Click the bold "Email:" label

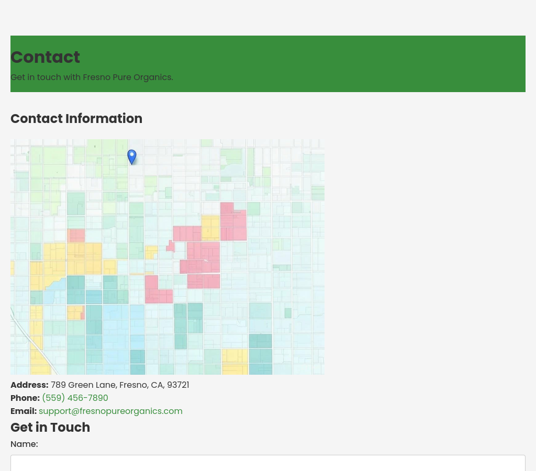[x=24, y=411]
